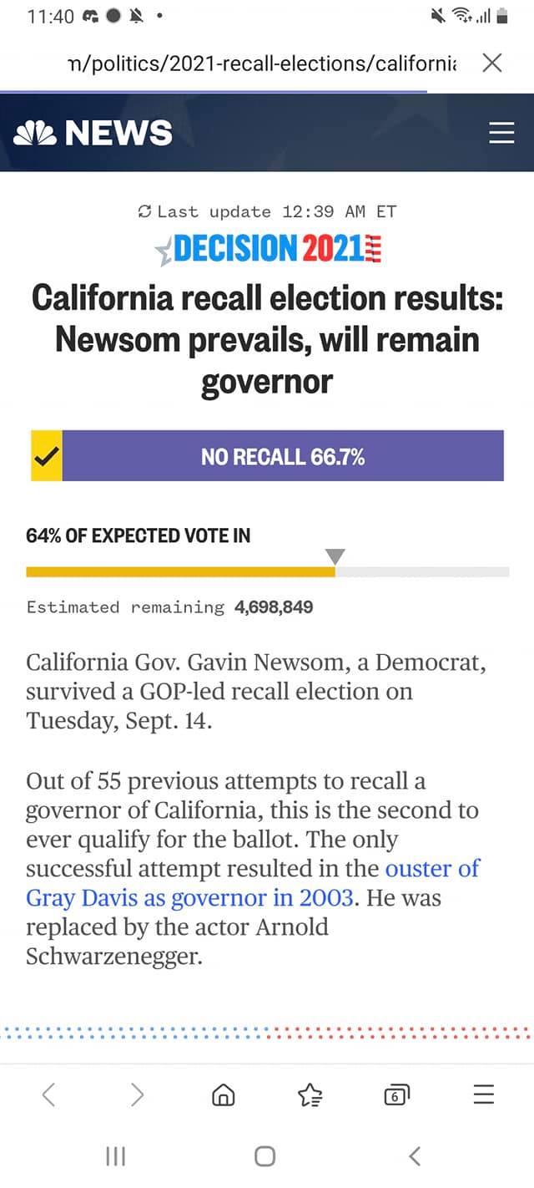This screenshot has height=1188, width=534.
Task: Tap the NO RECALL 66.7% result bar
Action: (x=283, y=456)
